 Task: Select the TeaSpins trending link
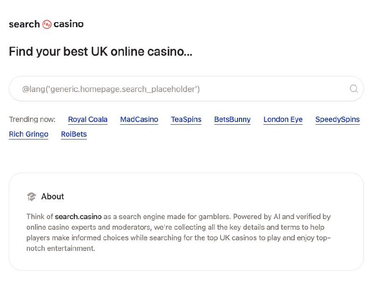click(186, 120)
